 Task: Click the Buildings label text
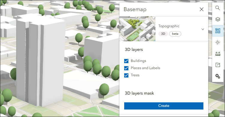click(139, 61)
